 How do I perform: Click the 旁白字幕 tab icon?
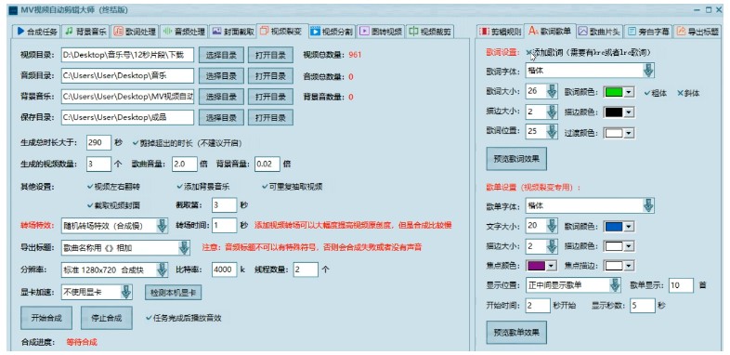click(x=632, y=32)
